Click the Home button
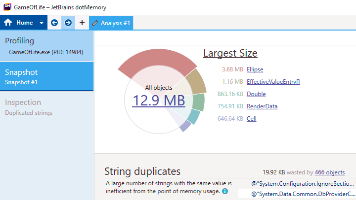The image size is (356, 200). pos(19,23)
